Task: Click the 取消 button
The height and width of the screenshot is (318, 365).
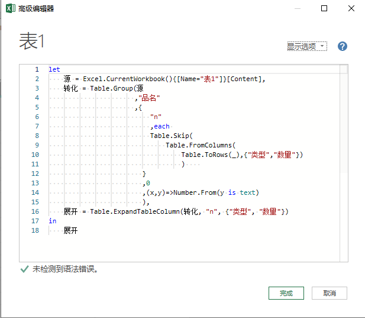Action: click(x=330, y=293)
